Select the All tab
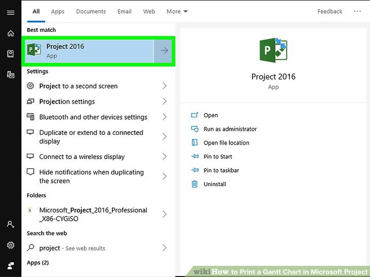The height and width of the screenshot is (277, 370). click(36, 11)
